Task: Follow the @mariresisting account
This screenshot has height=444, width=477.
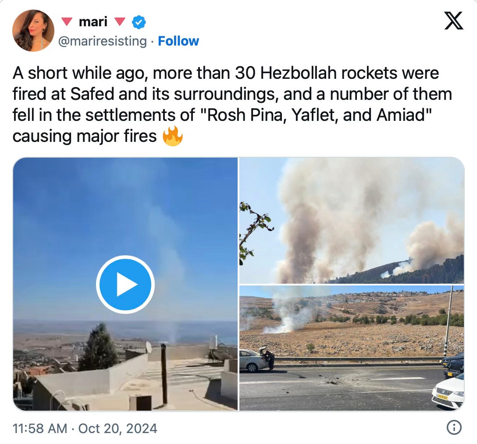Action: [x=178, y=41]
